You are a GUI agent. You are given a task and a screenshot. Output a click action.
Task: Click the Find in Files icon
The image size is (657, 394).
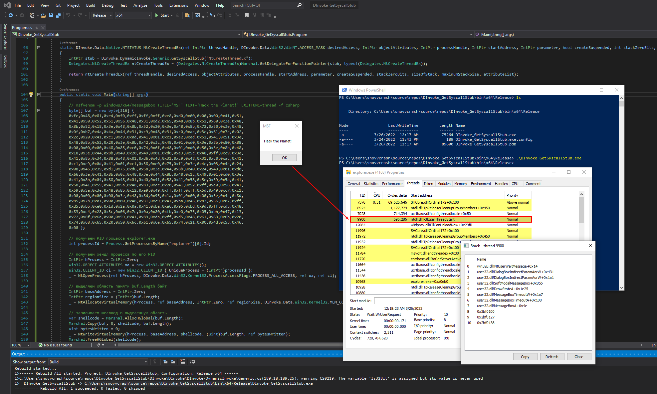[x=187, y=15]
